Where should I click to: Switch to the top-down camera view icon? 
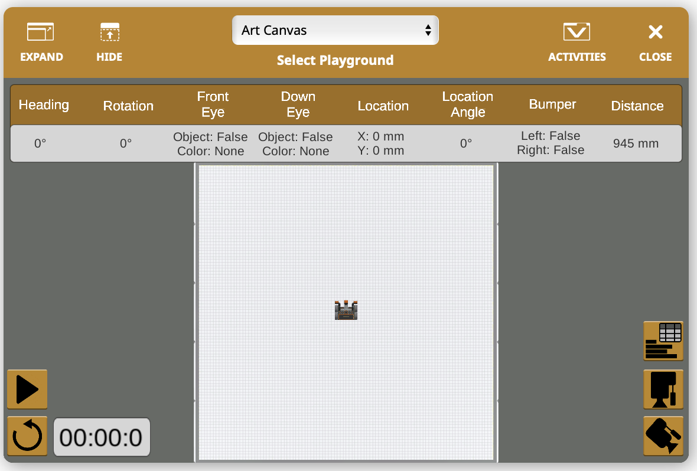pos(663,390)
